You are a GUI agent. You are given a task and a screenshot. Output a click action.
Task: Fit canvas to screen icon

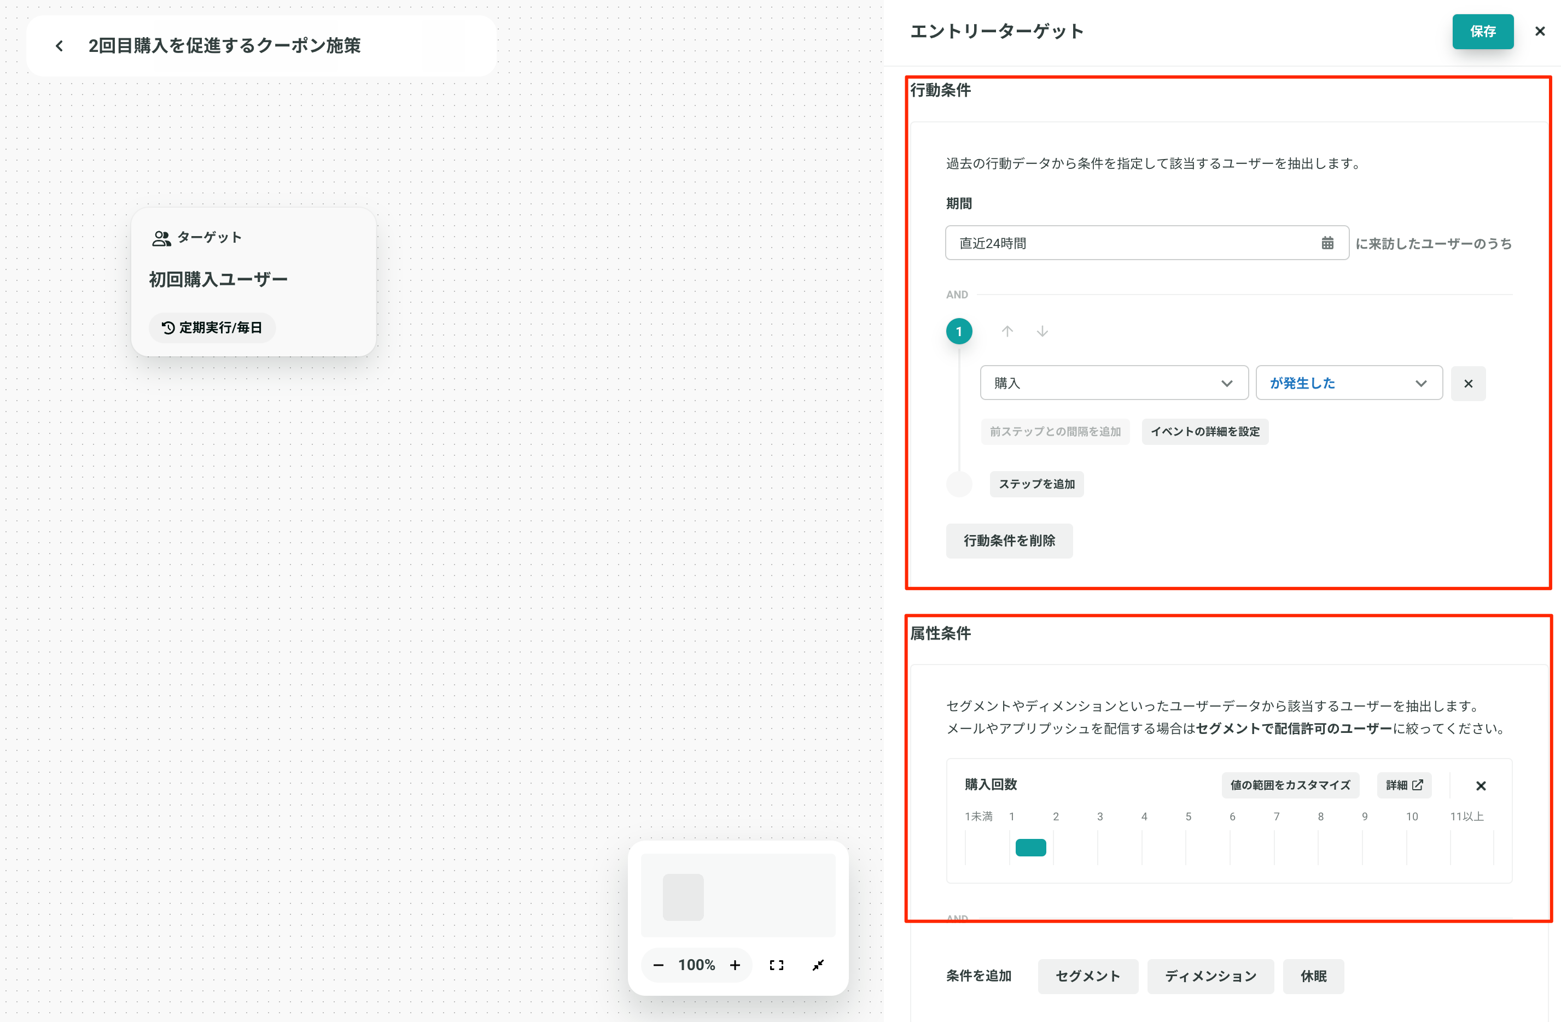click(777, 966)
